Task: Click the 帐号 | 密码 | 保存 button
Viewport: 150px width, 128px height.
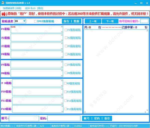Action: (97, 118)
